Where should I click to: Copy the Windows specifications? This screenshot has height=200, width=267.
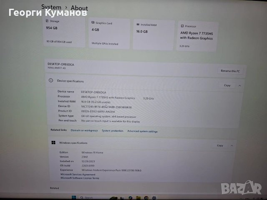click(220, 145)
